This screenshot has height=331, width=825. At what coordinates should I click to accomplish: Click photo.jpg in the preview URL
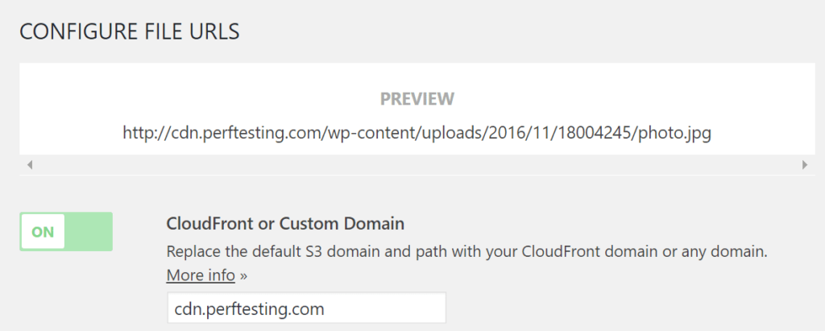pyautogui.click(x=675, y=131)
